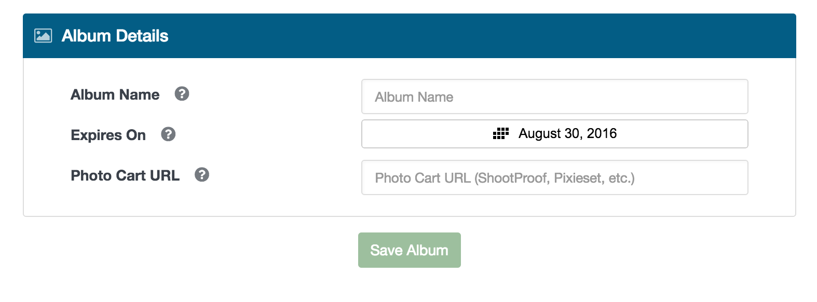Submit the form with the green Save Album button

[410, 250]
